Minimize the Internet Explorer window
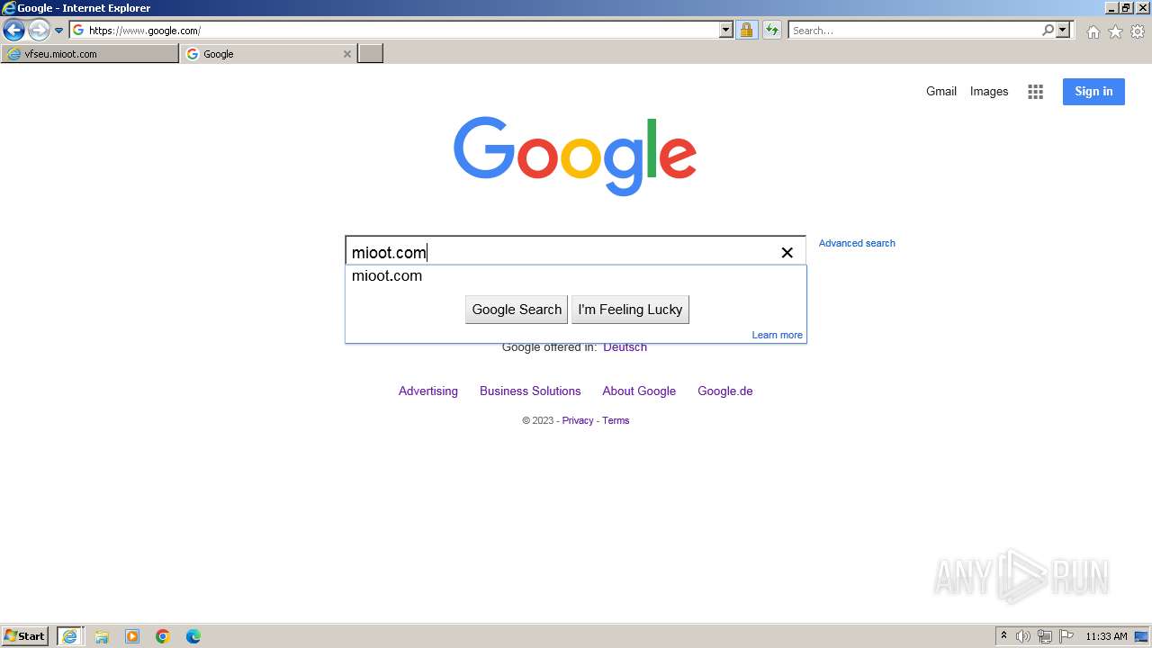1152x648 pixels. 1111,8
